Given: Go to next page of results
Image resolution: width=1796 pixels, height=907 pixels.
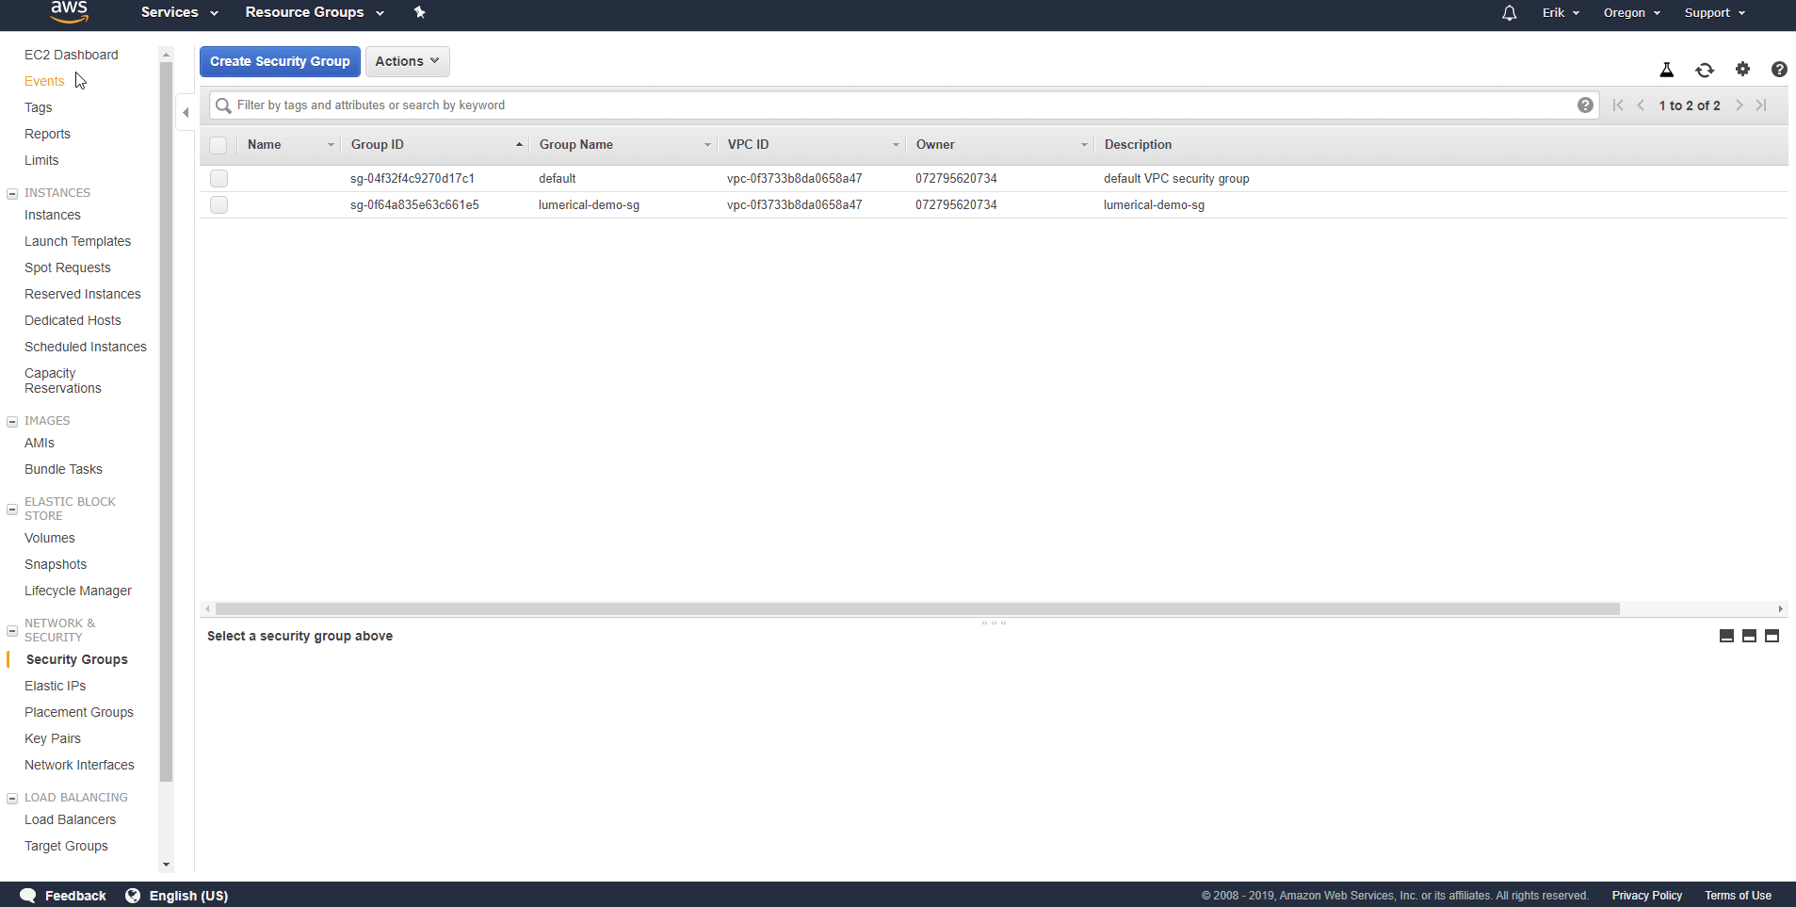Looking at the screenshot, I should coord(1739,105).
